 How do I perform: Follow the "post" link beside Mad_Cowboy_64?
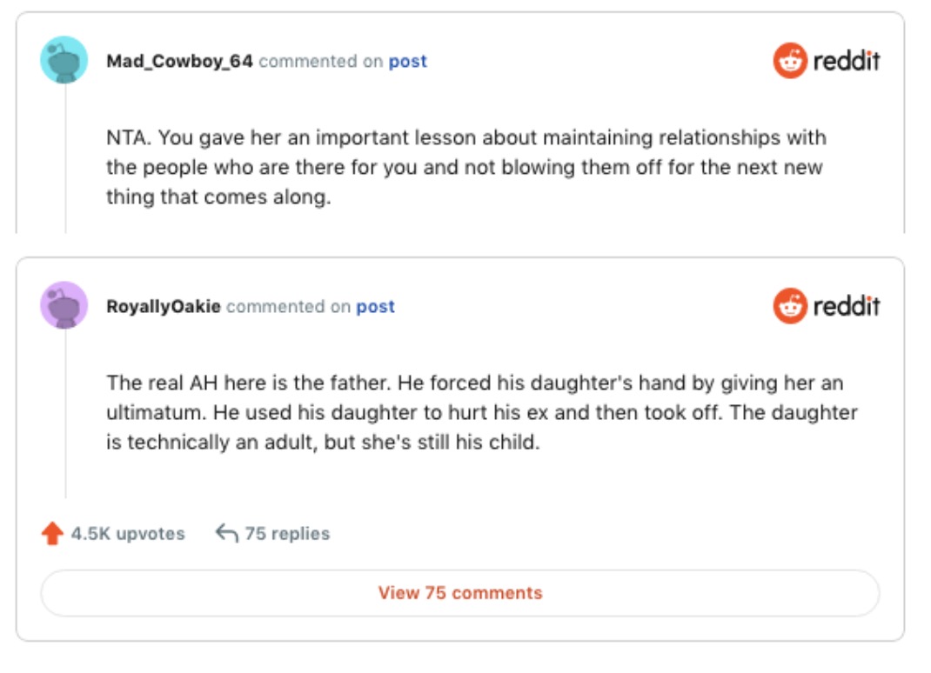point(407,62)
